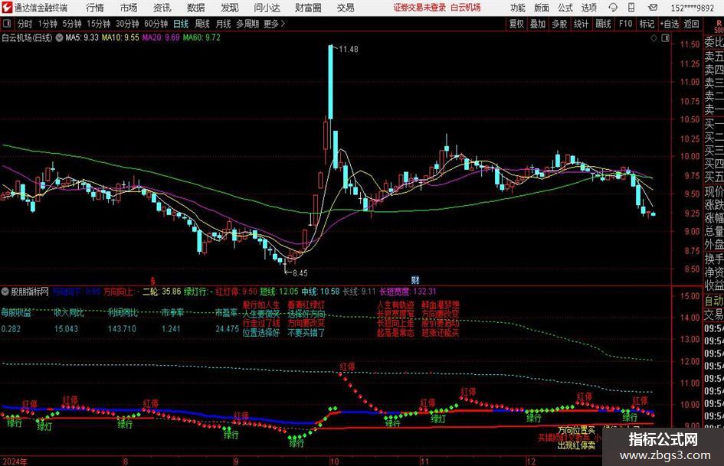Open the 行情 menu
This screenshot has width=724, height=466.
click(x=95, y=8)
